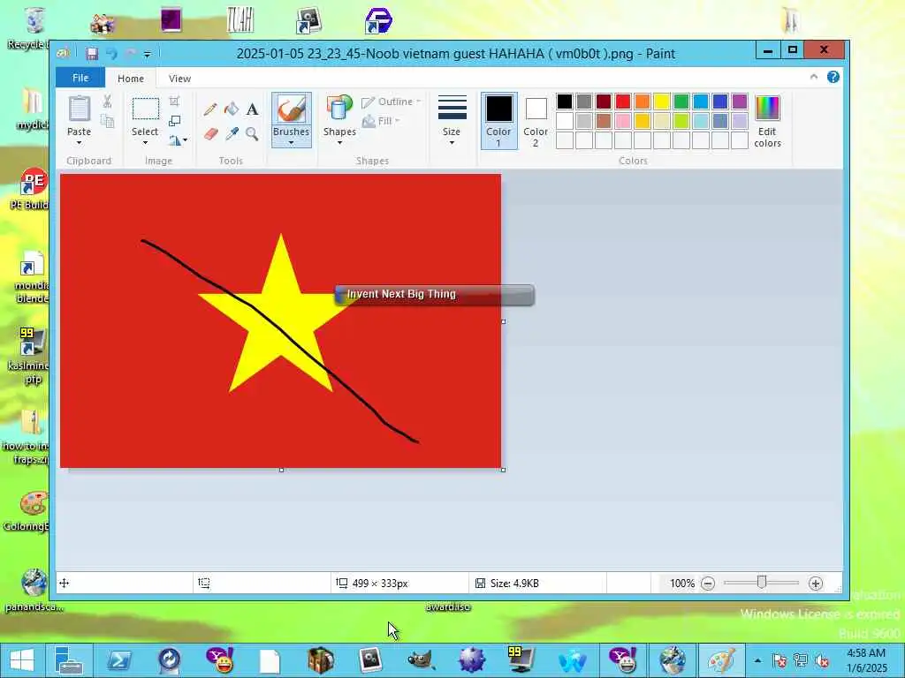Pick the green color swatch
Screen dimensions: 905x678
(681, 102)
